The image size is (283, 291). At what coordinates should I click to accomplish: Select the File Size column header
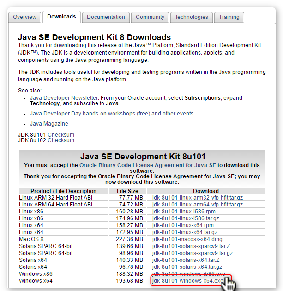pos(127,191)
